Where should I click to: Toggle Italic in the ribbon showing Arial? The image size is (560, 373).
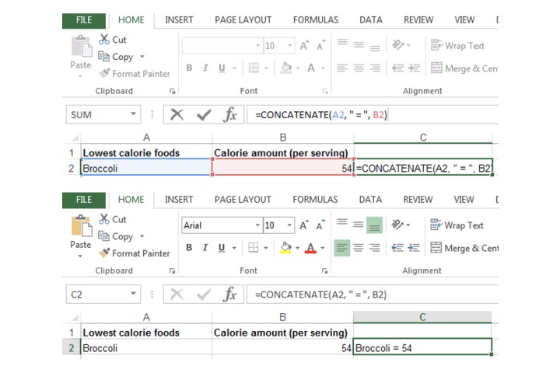(x=207, y=249)
